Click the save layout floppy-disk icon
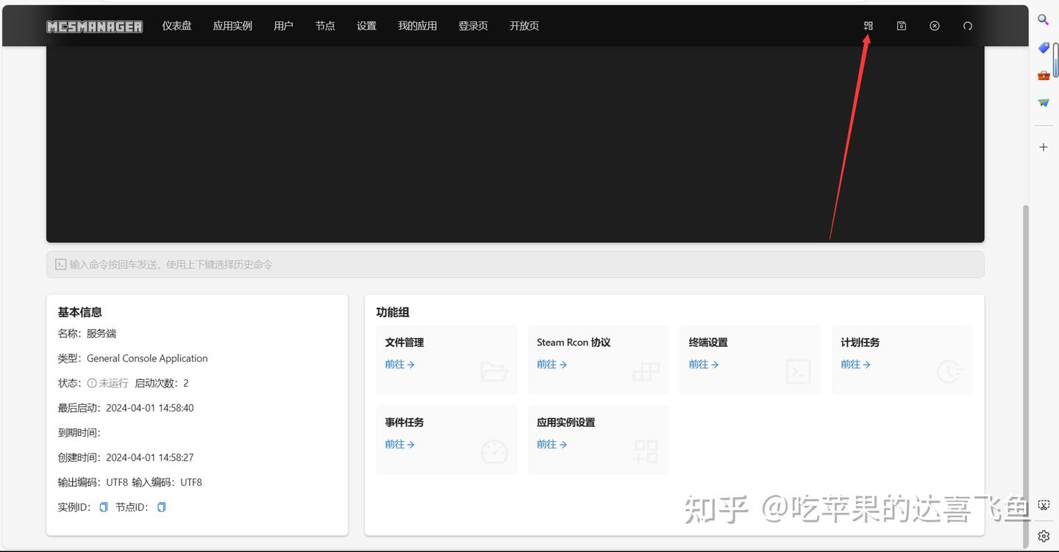The width and height of the screenshot is (1059, 552). [902, 26]
